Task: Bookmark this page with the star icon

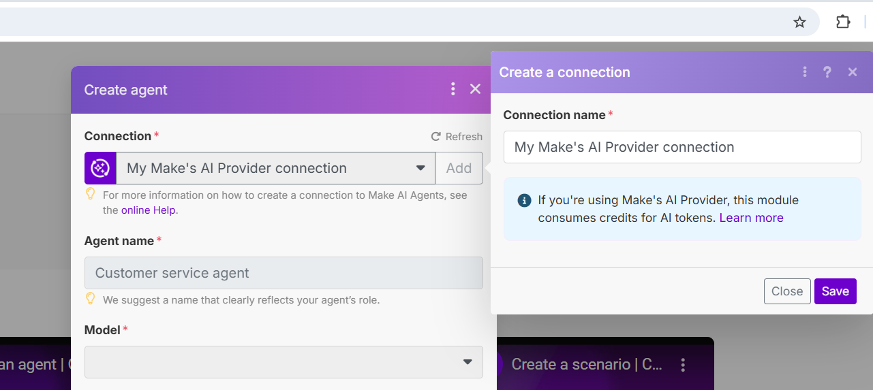Action: pos(799,22)
